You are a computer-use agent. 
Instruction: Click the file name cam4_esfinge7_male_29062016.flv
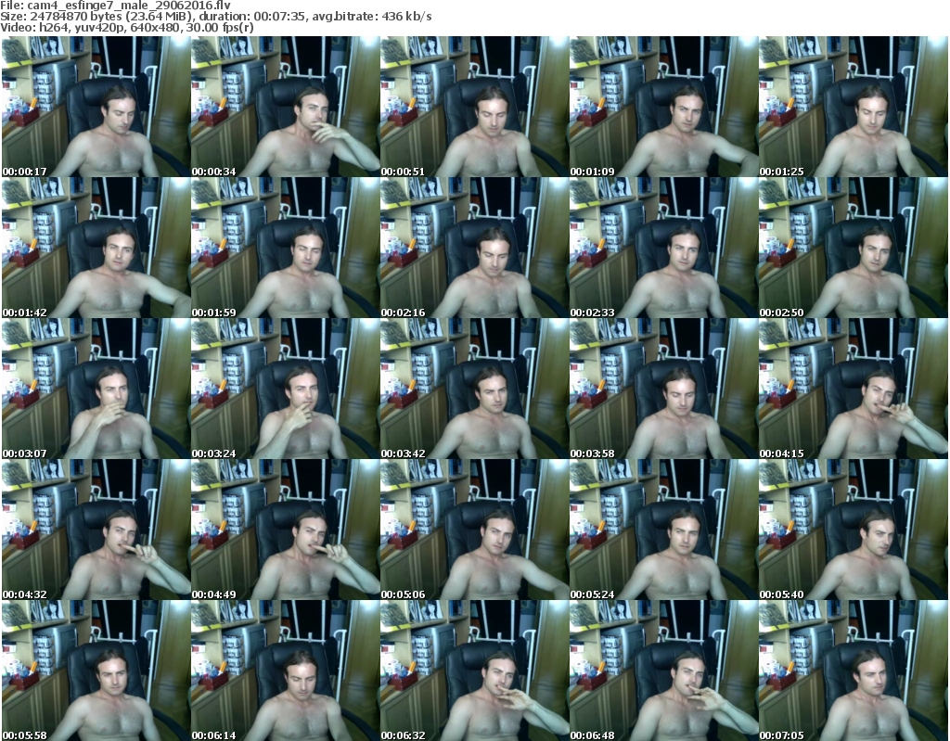[x=129, y=6]
